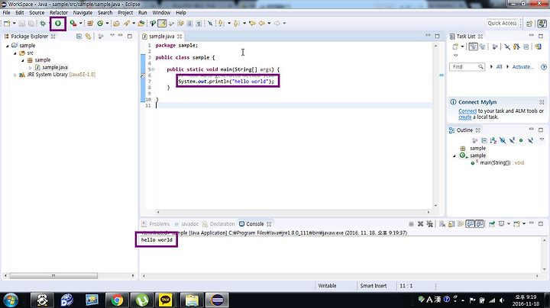The width and height of the screenshot is (550, 308).
Task: Click the Windows Start button
Action: tap(11, 300)
